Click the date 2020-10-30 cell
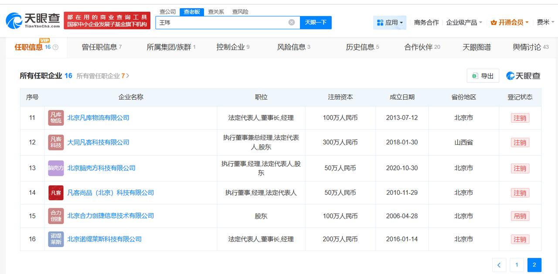The width and height of the screenshot is (558, 274). (402, 168)
